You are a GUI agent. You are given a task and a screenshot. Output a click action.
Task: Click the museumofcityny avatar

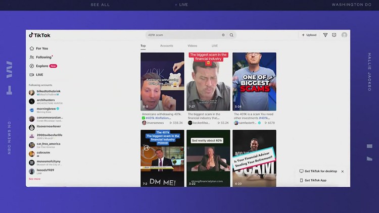tap(32, 163)
